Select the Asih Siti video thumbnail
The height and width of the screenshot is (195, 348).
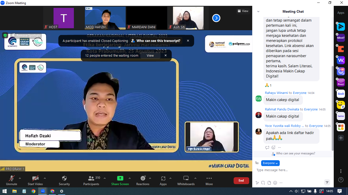(x=188, y=18)
